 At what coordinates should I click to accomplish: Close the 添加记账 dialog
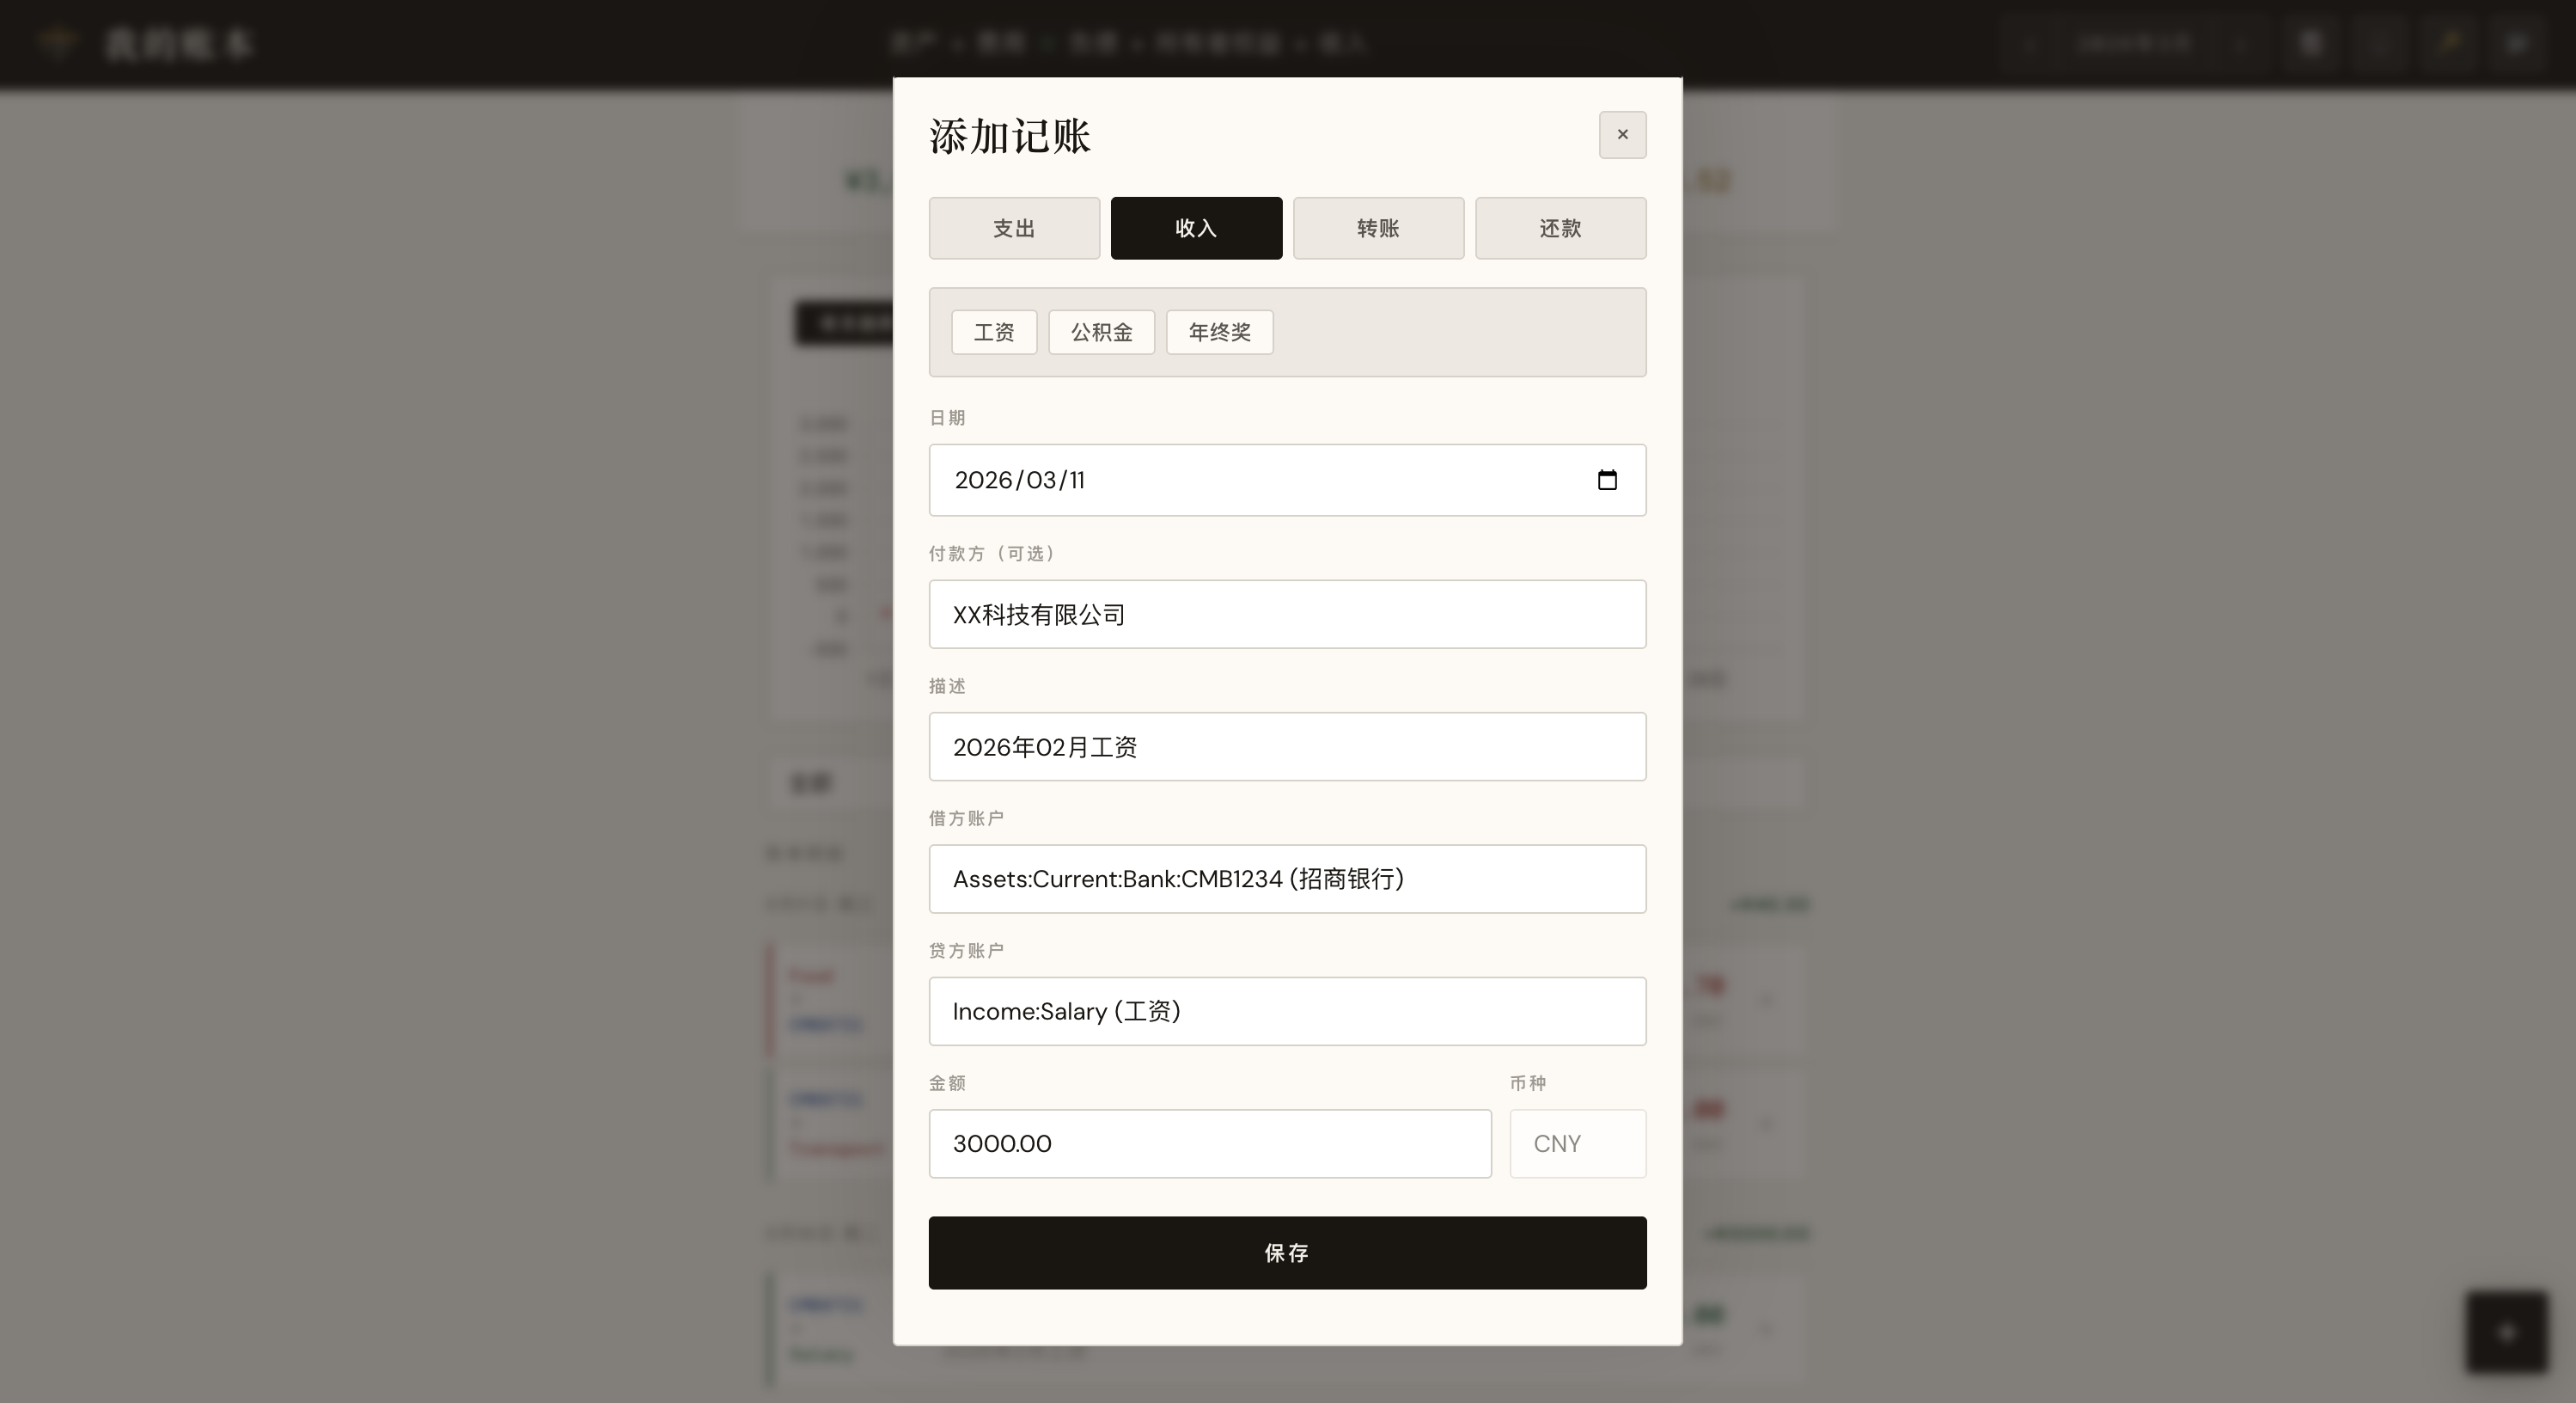[x=1622, y=134]
